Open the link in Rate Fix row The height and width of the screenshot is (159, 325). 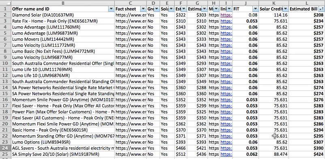[x=226, y=21]
